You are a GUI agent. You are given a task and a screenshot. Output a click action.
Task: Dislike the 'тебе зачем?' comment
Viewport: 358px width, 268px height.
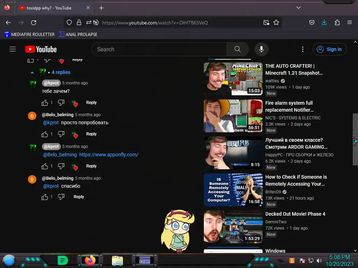pos(61,103)
